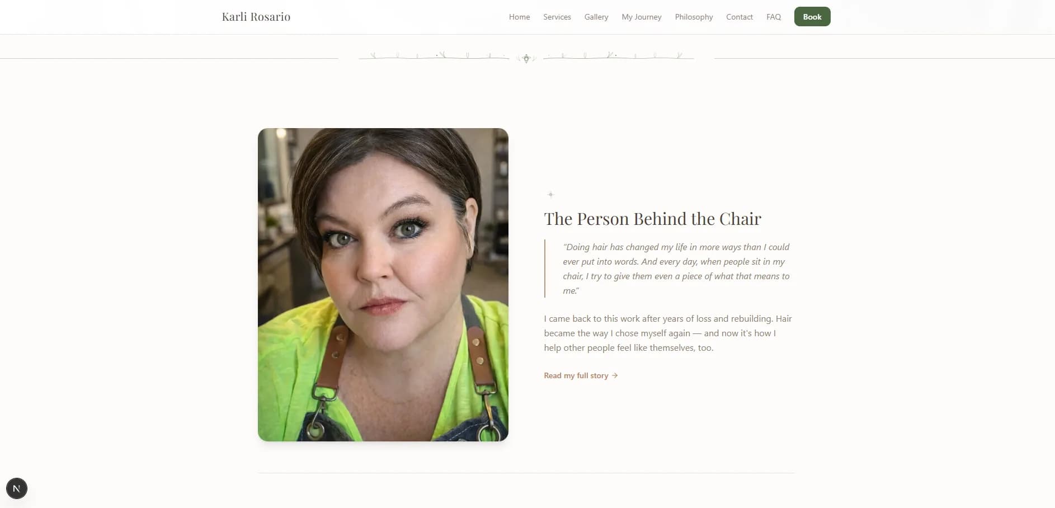Select the Philosophy nav link
The height and width of the screenshot is (508, 1055).
[694, 17]
